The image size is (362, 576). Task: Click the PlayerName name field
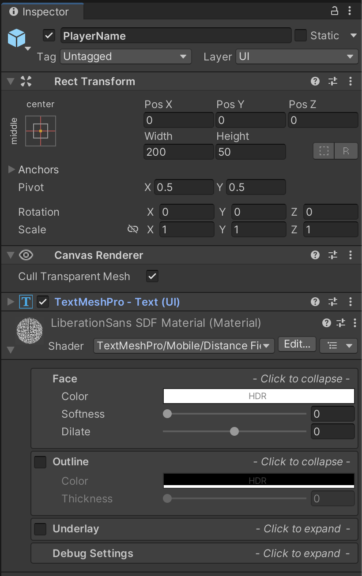[x=176, y=36]
